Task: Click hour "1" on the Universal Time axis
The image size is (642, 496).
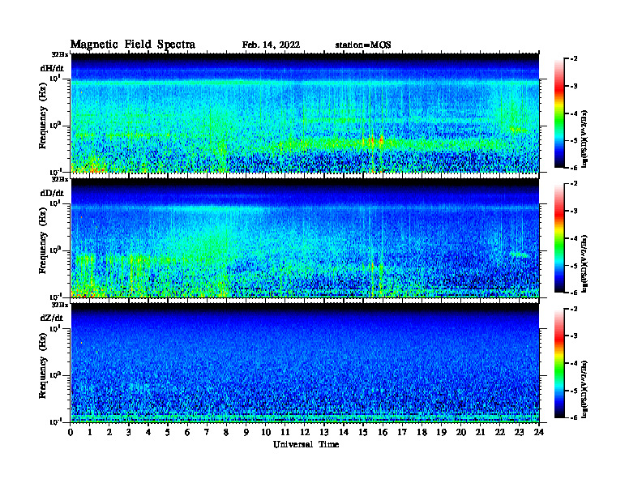Action: pos(90,433)
